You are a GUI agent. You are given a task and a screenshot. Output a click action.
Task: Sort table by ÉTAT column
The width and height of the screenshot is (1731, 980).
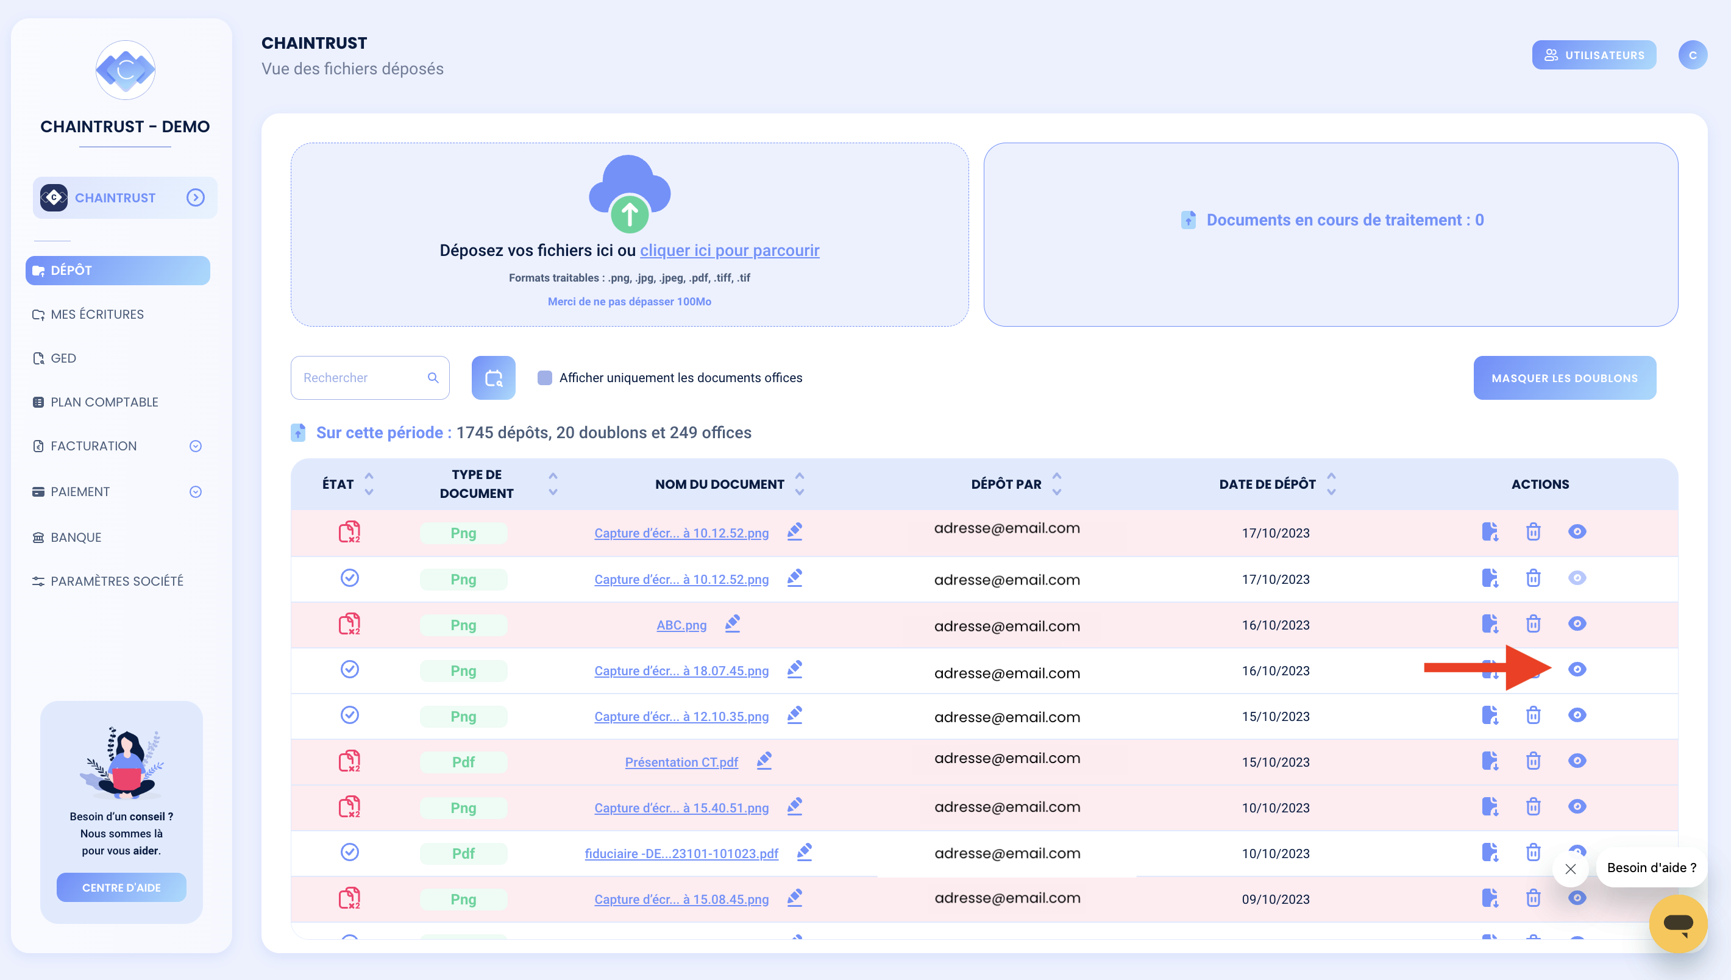[369, 484]
